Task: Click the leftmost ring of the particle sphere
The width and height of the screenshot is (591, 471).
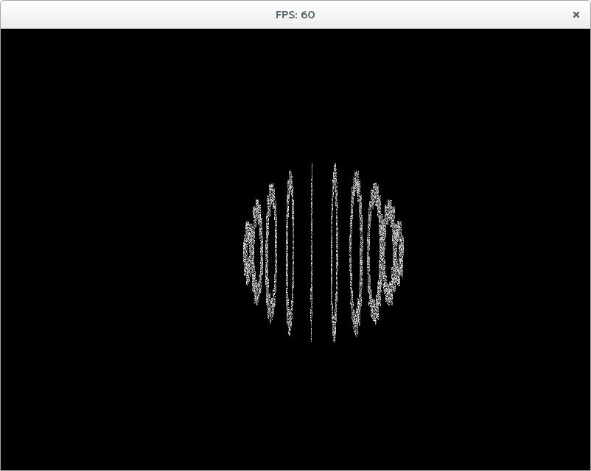Action: 248,252
